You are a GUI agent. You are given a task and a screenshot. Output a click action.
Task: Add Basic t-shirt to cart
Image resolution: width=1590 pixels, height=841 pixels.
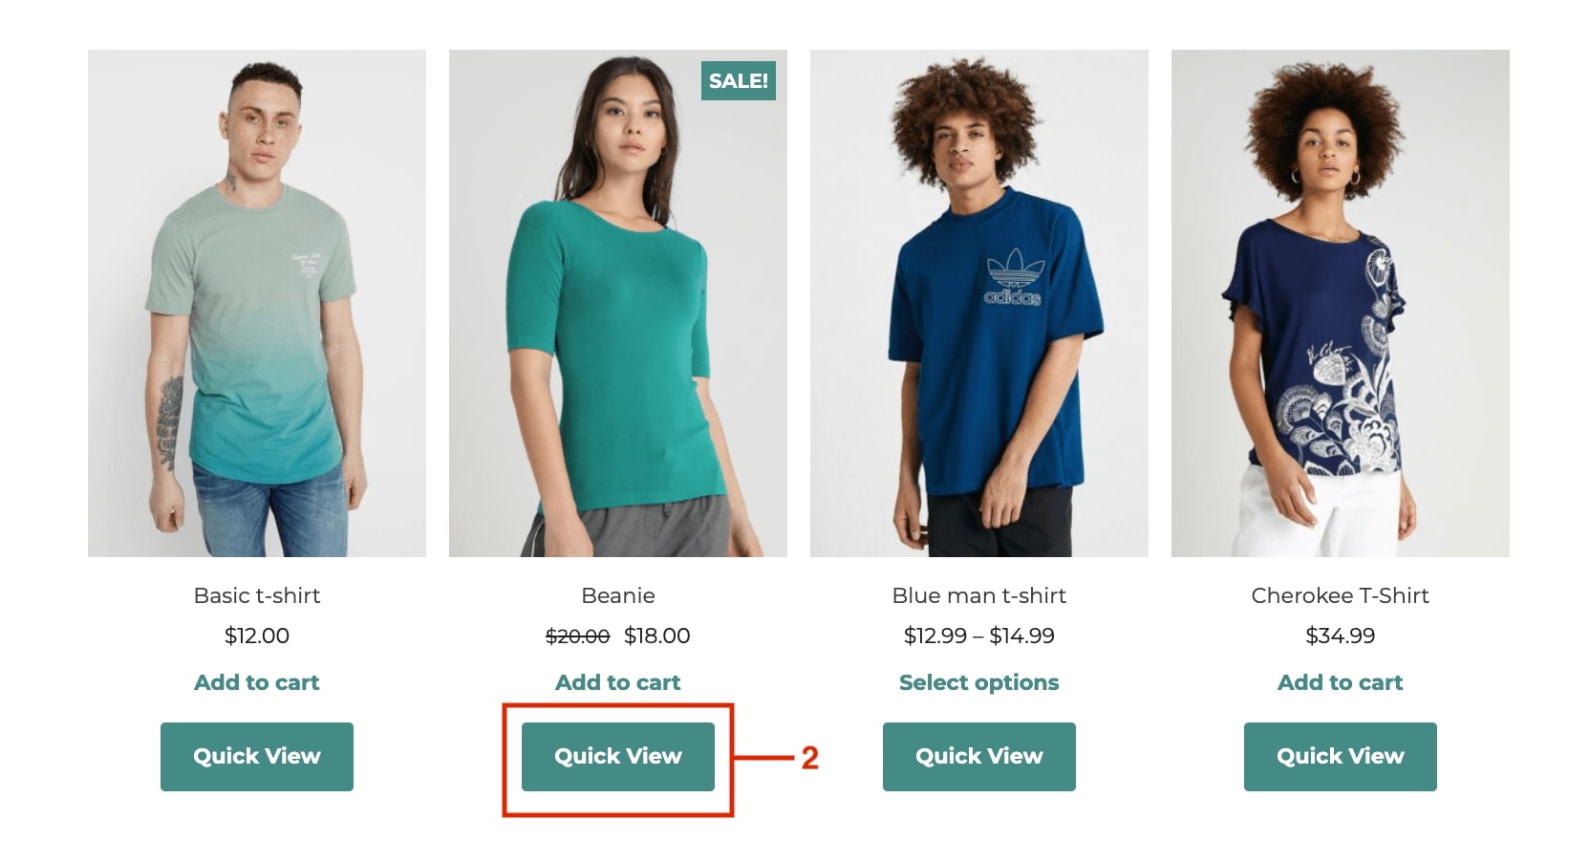257,682
